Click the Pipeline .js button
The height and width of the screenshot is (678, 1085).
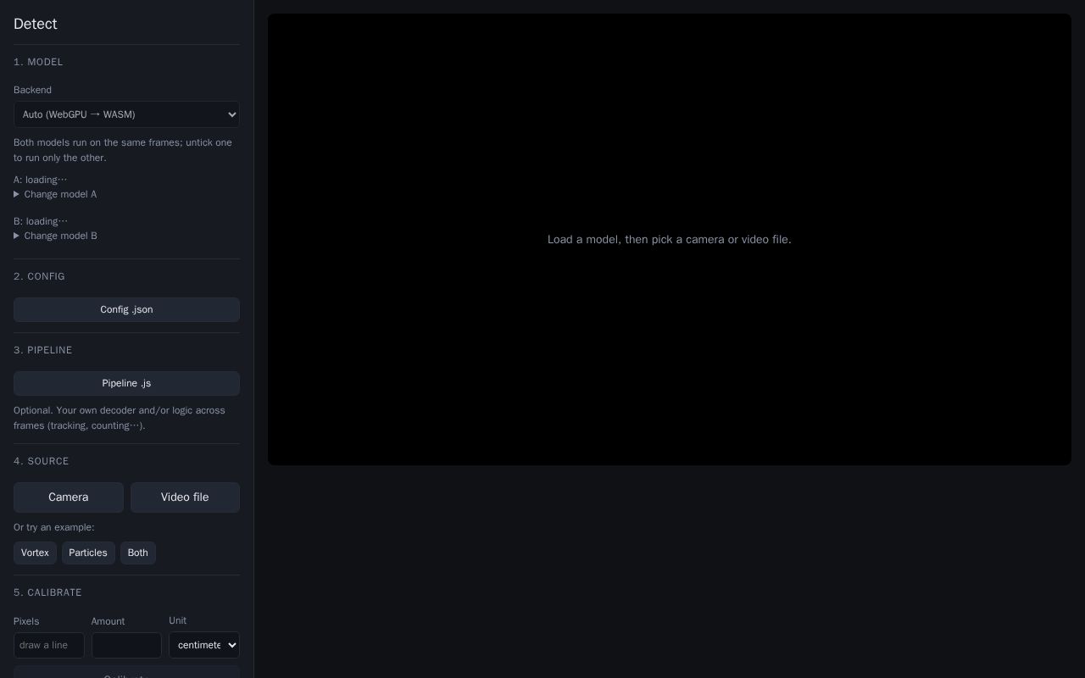tap(126, 383)
